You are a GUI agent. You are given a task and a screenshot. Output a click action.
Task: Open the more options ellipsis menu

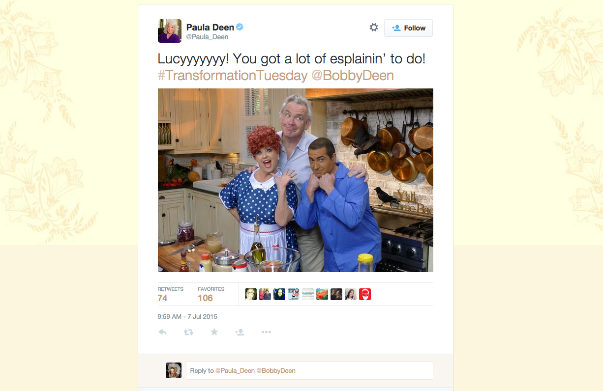pos(266,332)
